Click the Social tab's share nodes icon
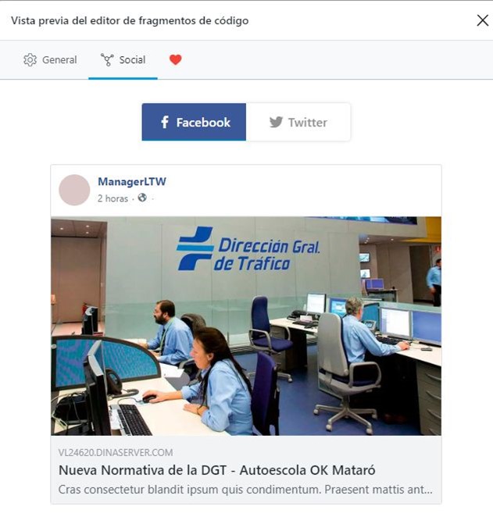493x517 pixels. click(107, 59)
